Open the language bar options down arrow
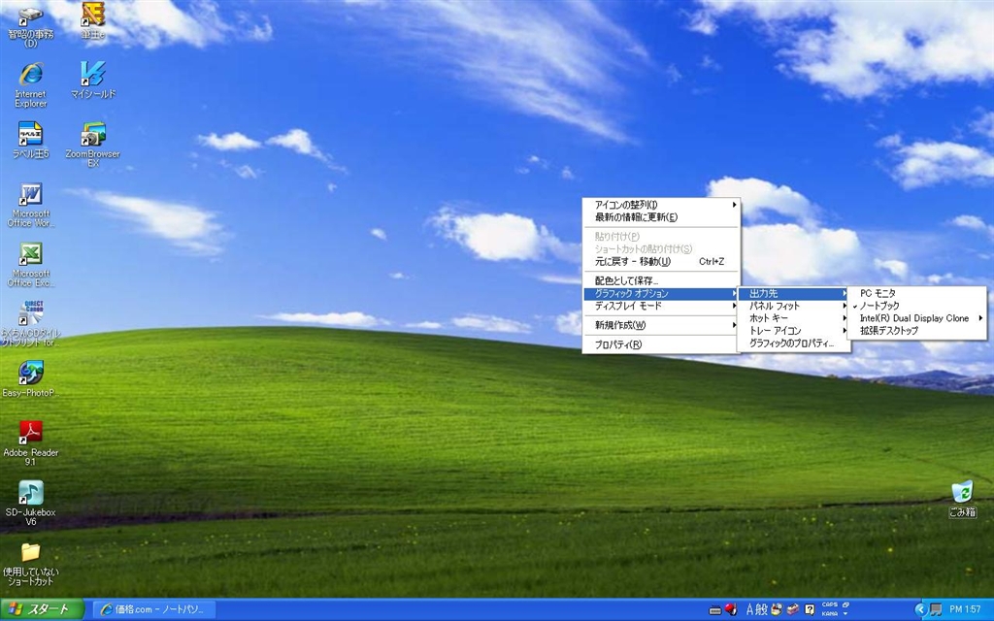The height and width of the screenshot is (621, 994). pyautogui.click(x=845, y=613)
